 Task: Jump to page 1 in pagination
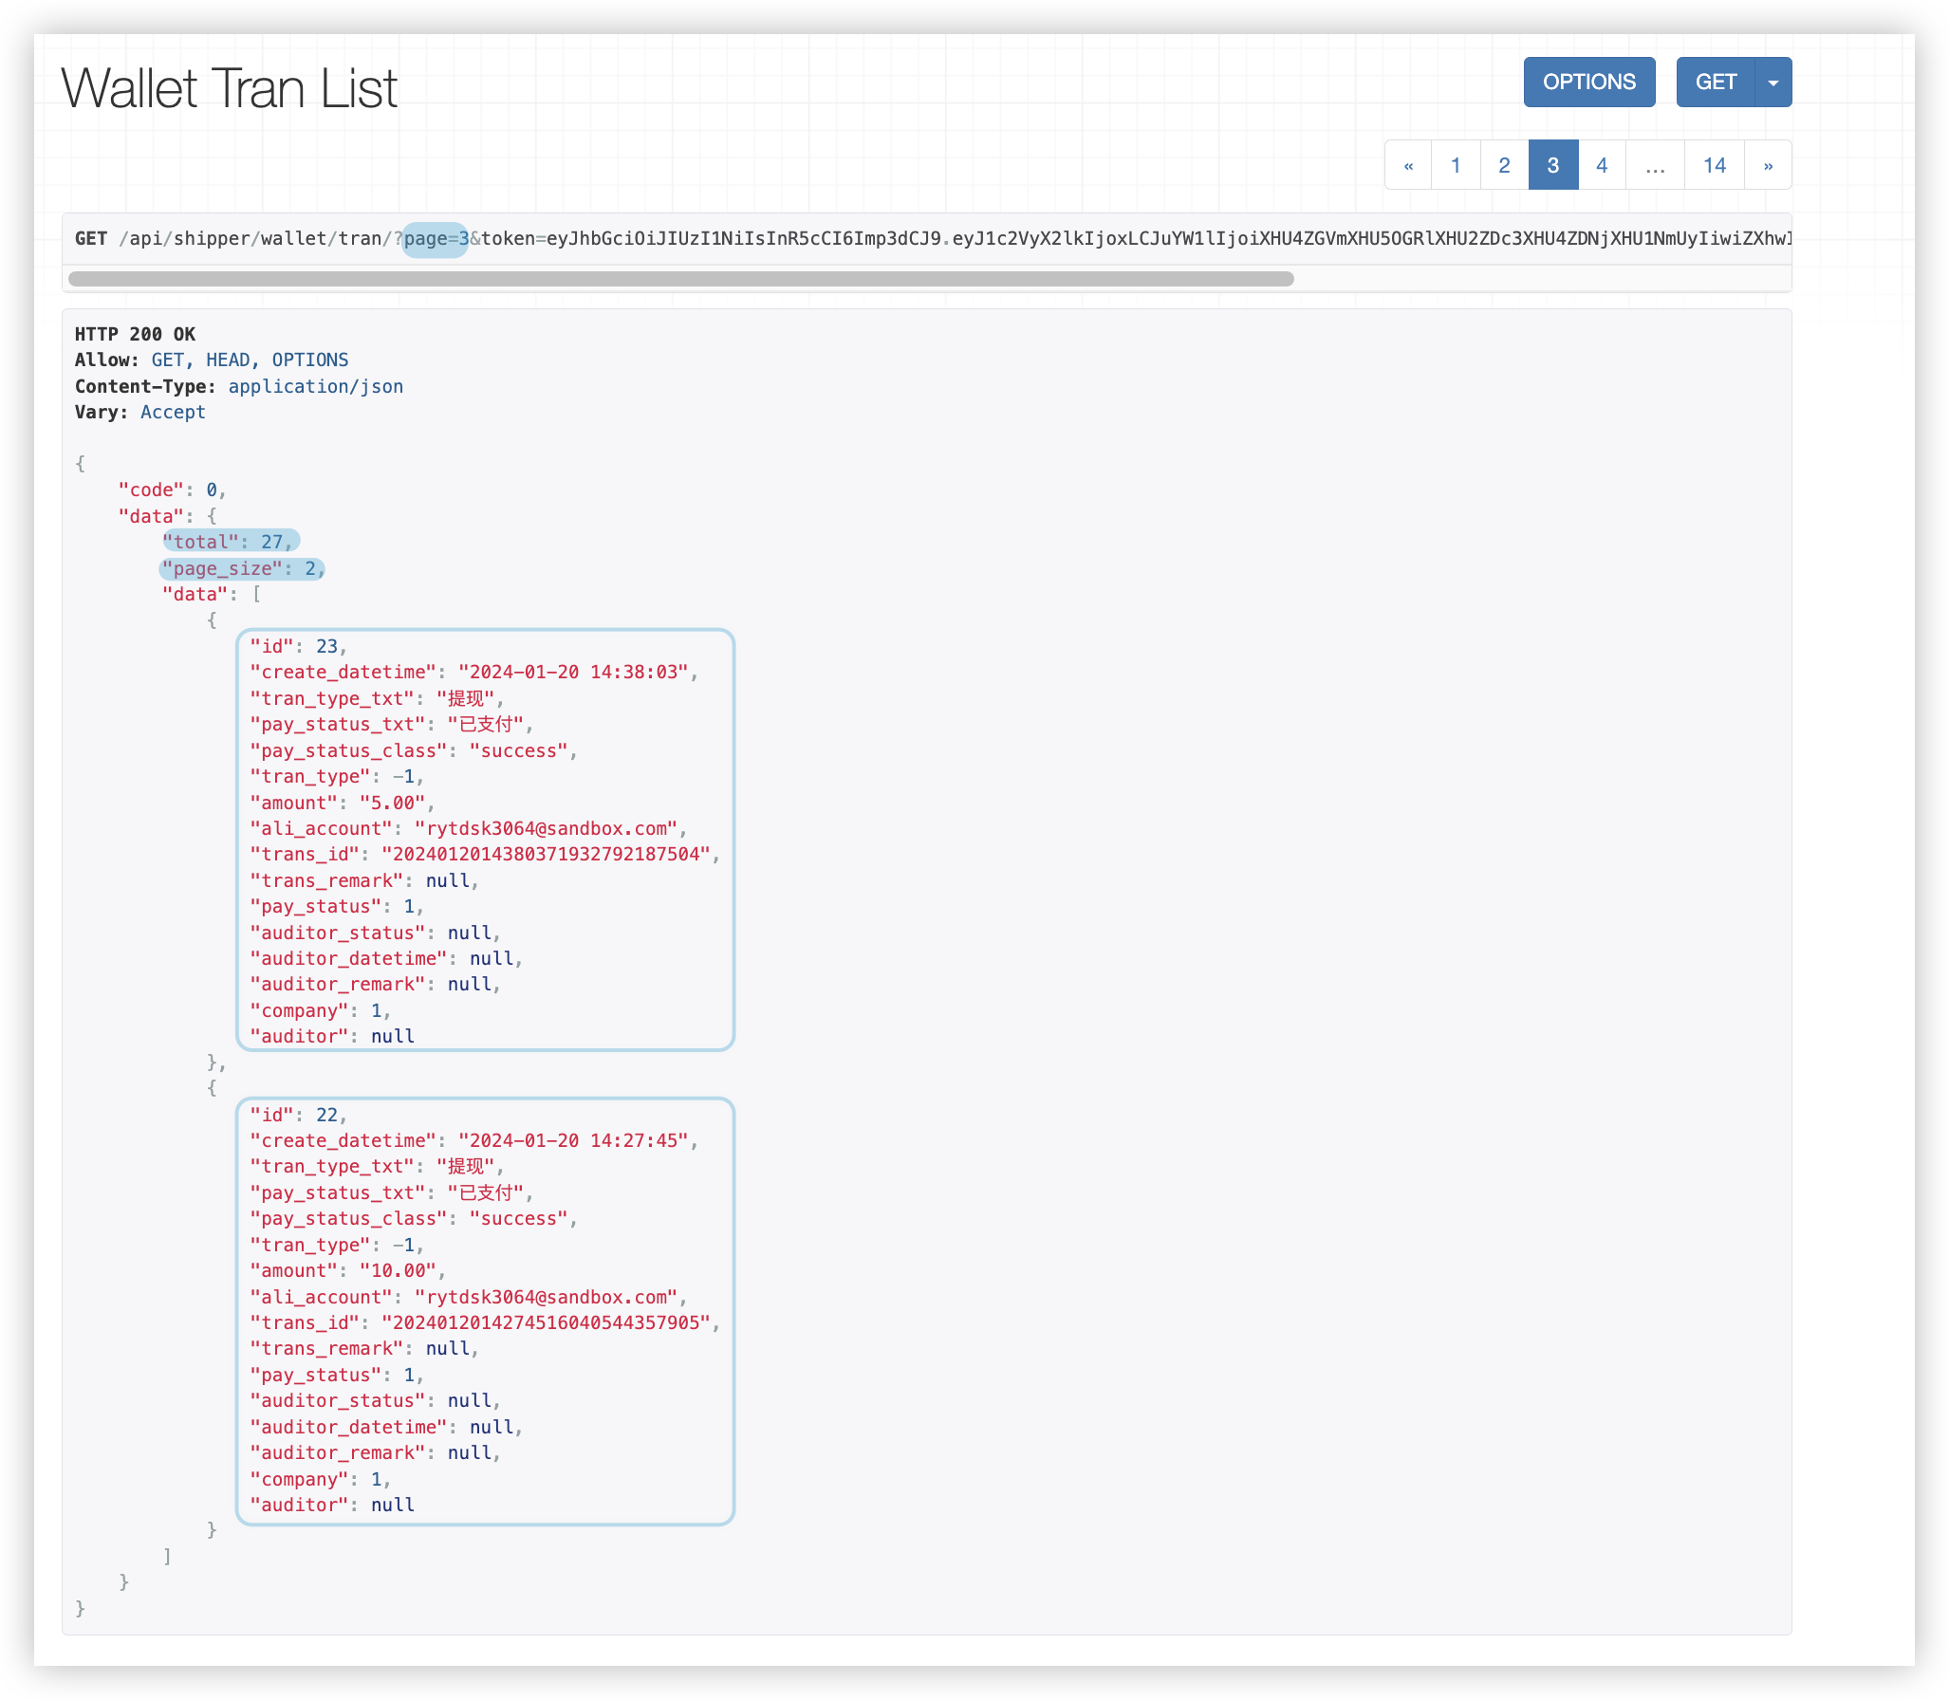tap(1456, 166)
